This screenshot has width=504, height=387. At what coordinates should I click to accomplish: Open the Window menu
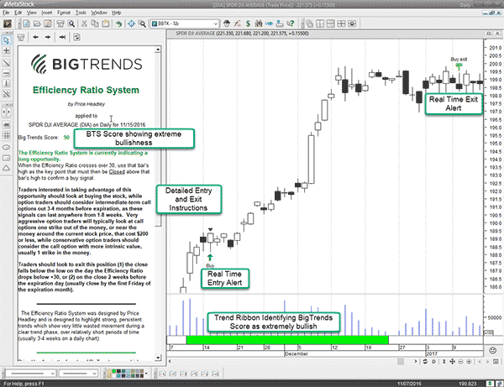tap(98, 13)
